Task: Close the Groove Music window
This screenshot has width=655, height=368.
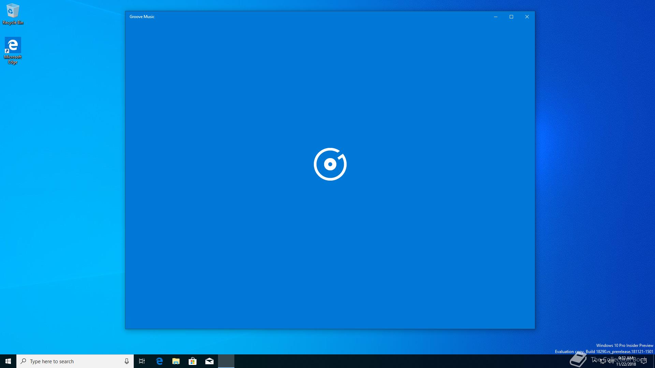Action: point(527,17)
